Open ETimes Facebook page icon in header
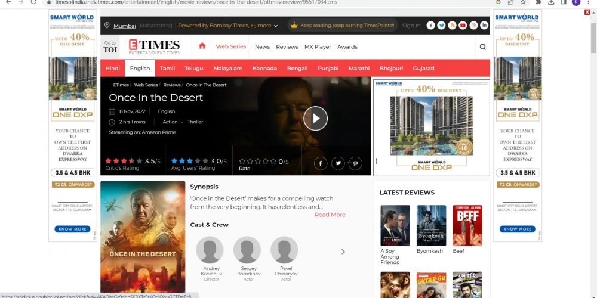 click(430, 26)
